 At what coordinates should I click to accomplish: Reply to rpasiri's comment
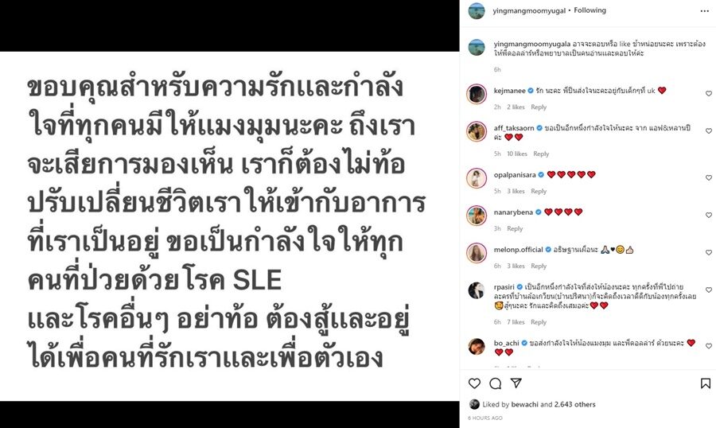pos(539,322)
